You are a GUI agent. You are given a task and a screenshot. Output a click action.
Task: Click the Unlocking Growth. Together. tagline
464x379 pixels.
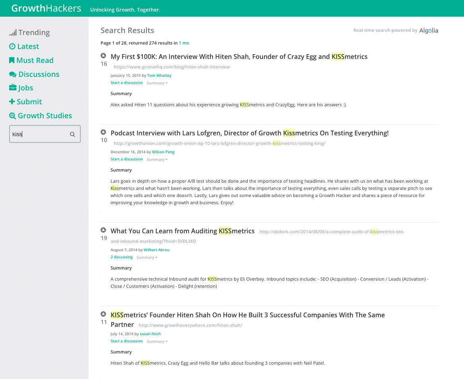click(x=125, y=10)
